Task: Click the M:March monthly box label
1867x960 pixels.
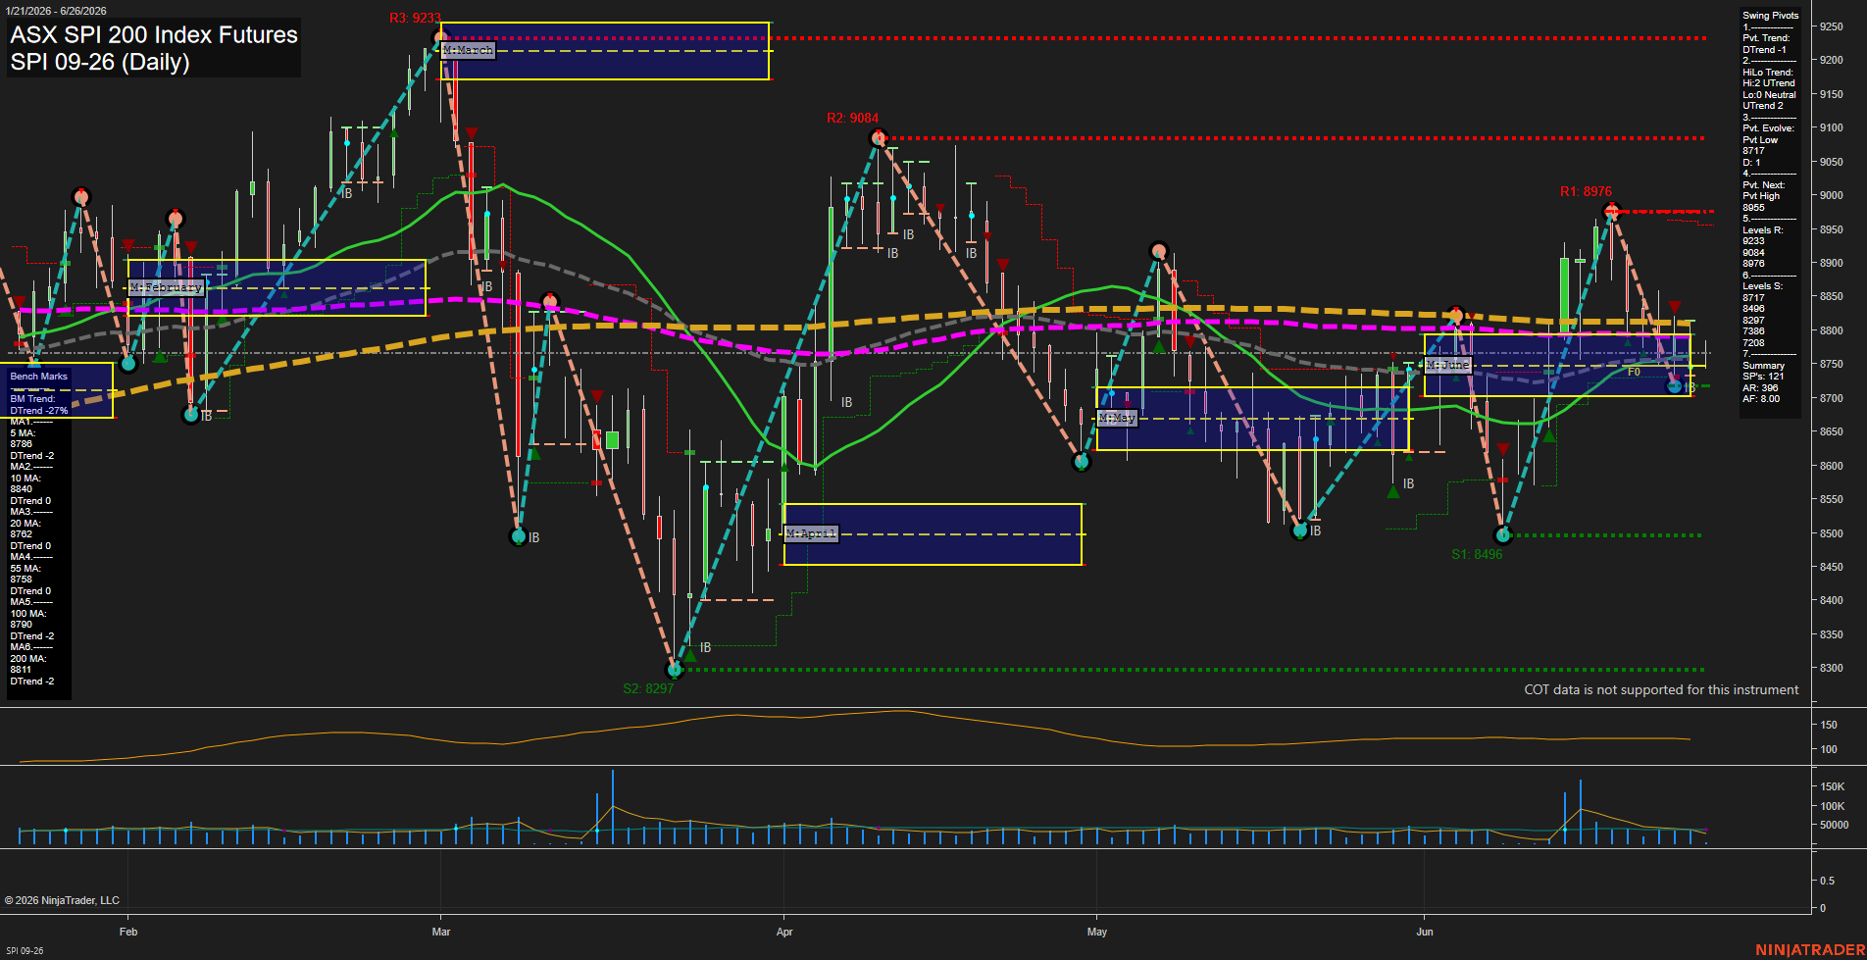Action: [x=468, y=50]
